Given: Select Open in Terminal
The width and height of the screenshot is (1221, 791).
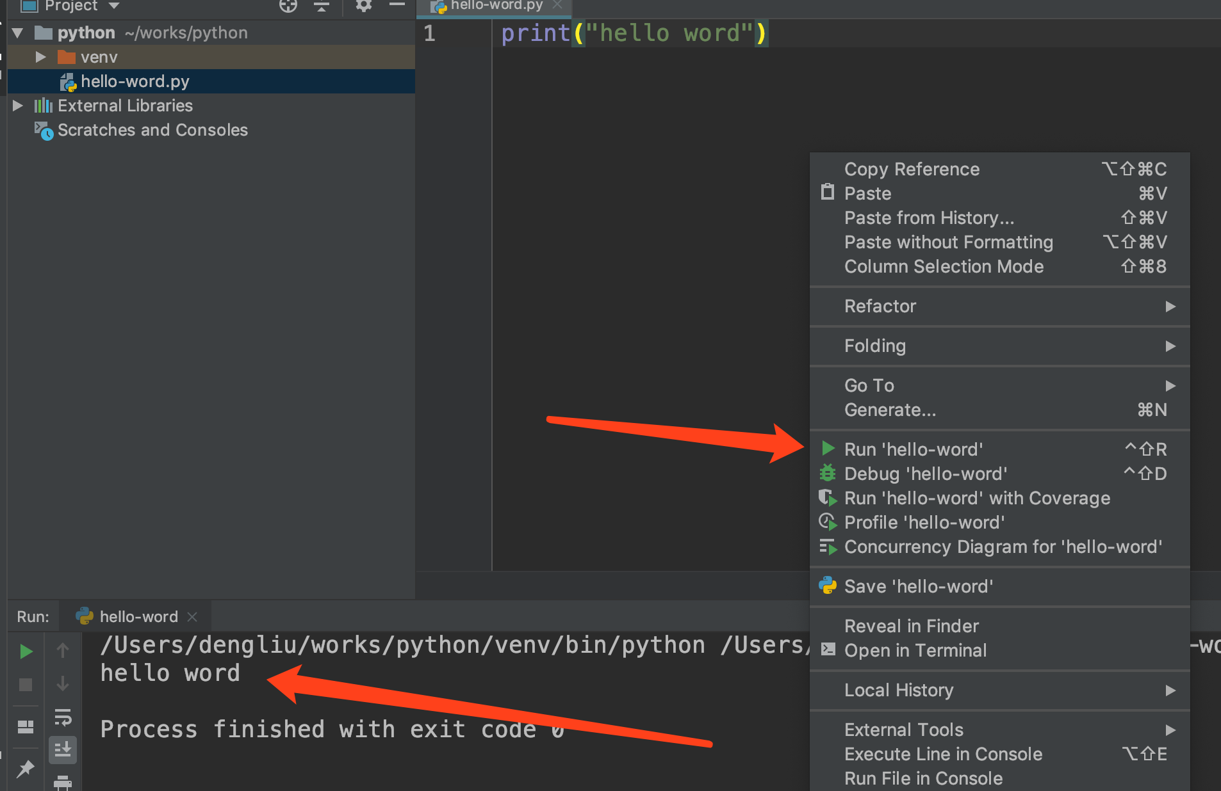Looking at the screenshot, I should (915, 650).
